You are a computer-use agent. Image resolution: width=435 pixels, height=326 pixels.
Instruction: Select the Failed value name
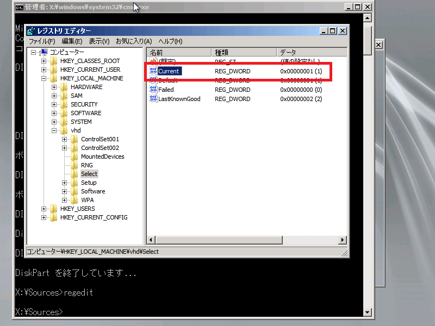point(166,90)
